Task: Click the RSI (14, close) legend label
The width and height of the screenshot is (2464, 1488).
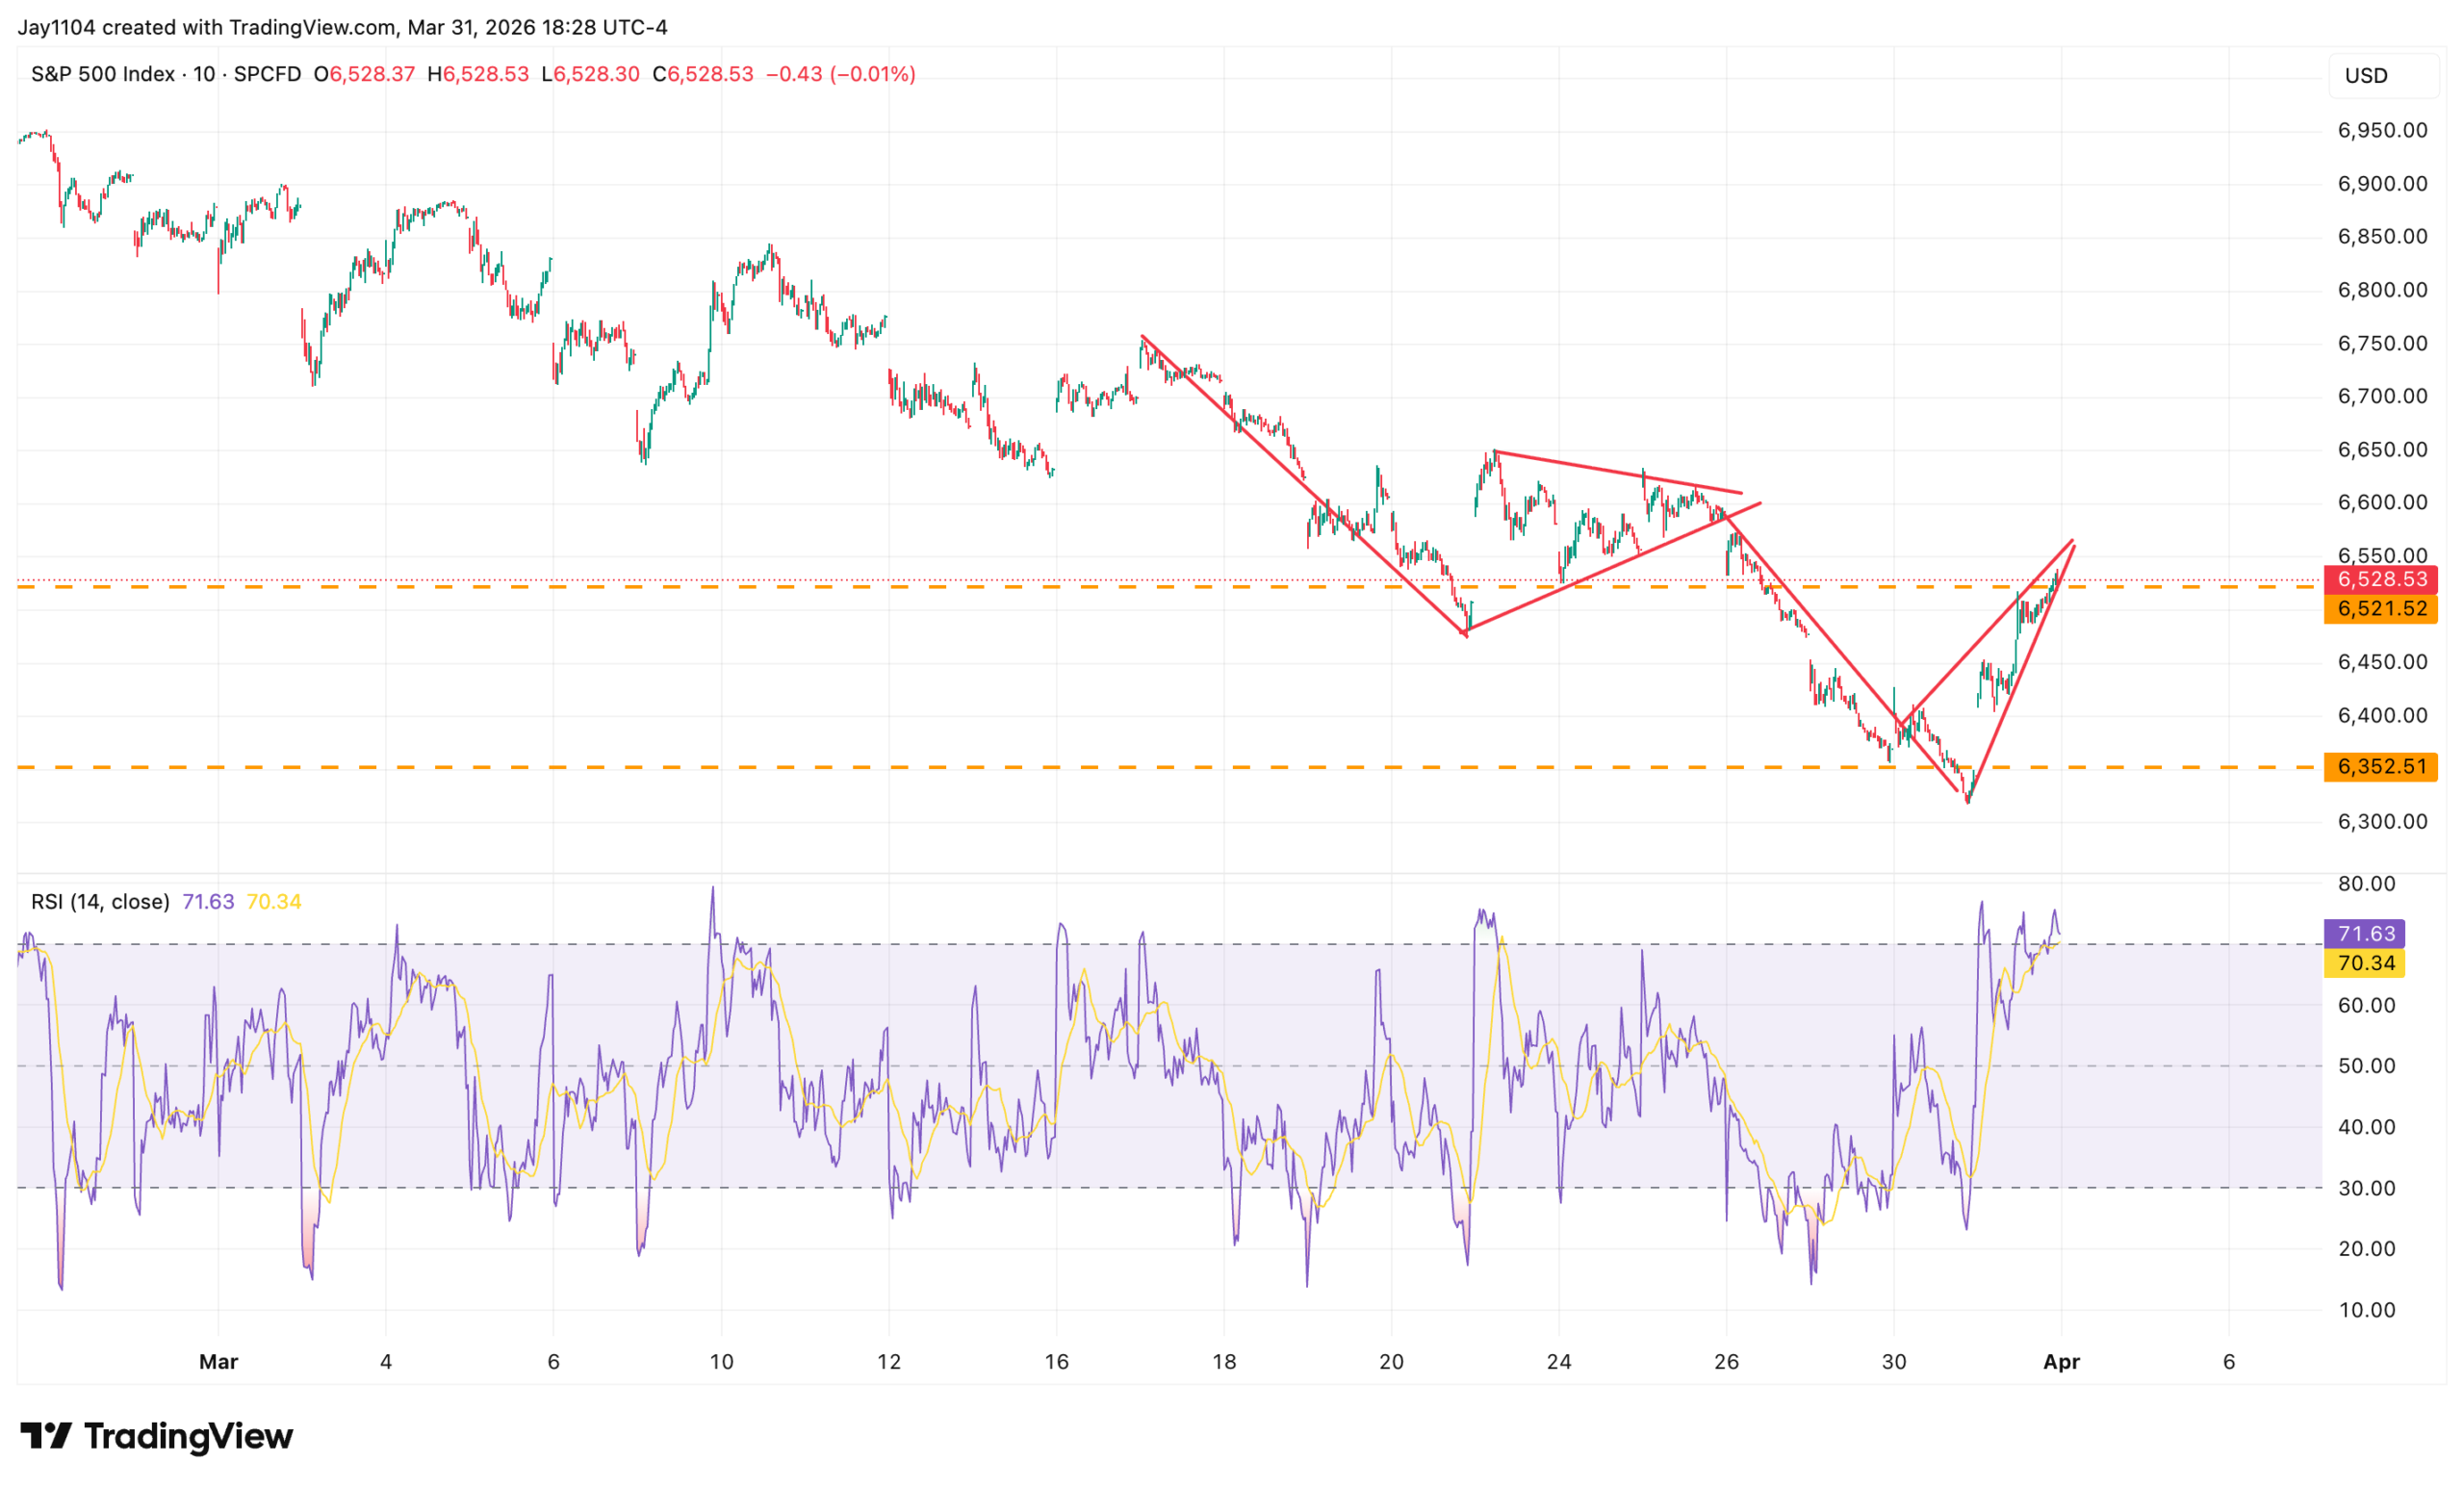Action: pyautogui.click(x=100, y=901)
